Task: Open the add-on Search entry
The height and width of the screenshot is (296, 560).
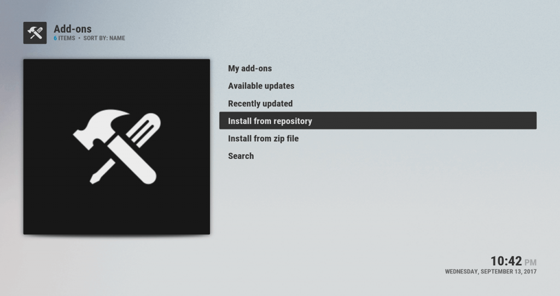Action: [241, 156]
